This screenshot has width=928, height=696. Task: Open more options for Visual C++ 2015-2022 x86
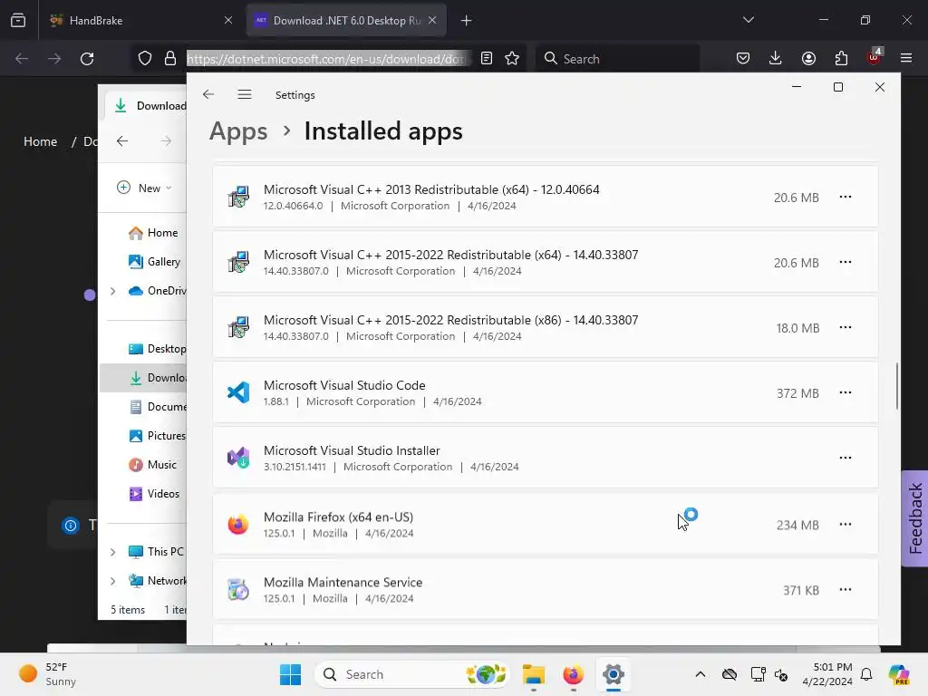coord(846,327)
